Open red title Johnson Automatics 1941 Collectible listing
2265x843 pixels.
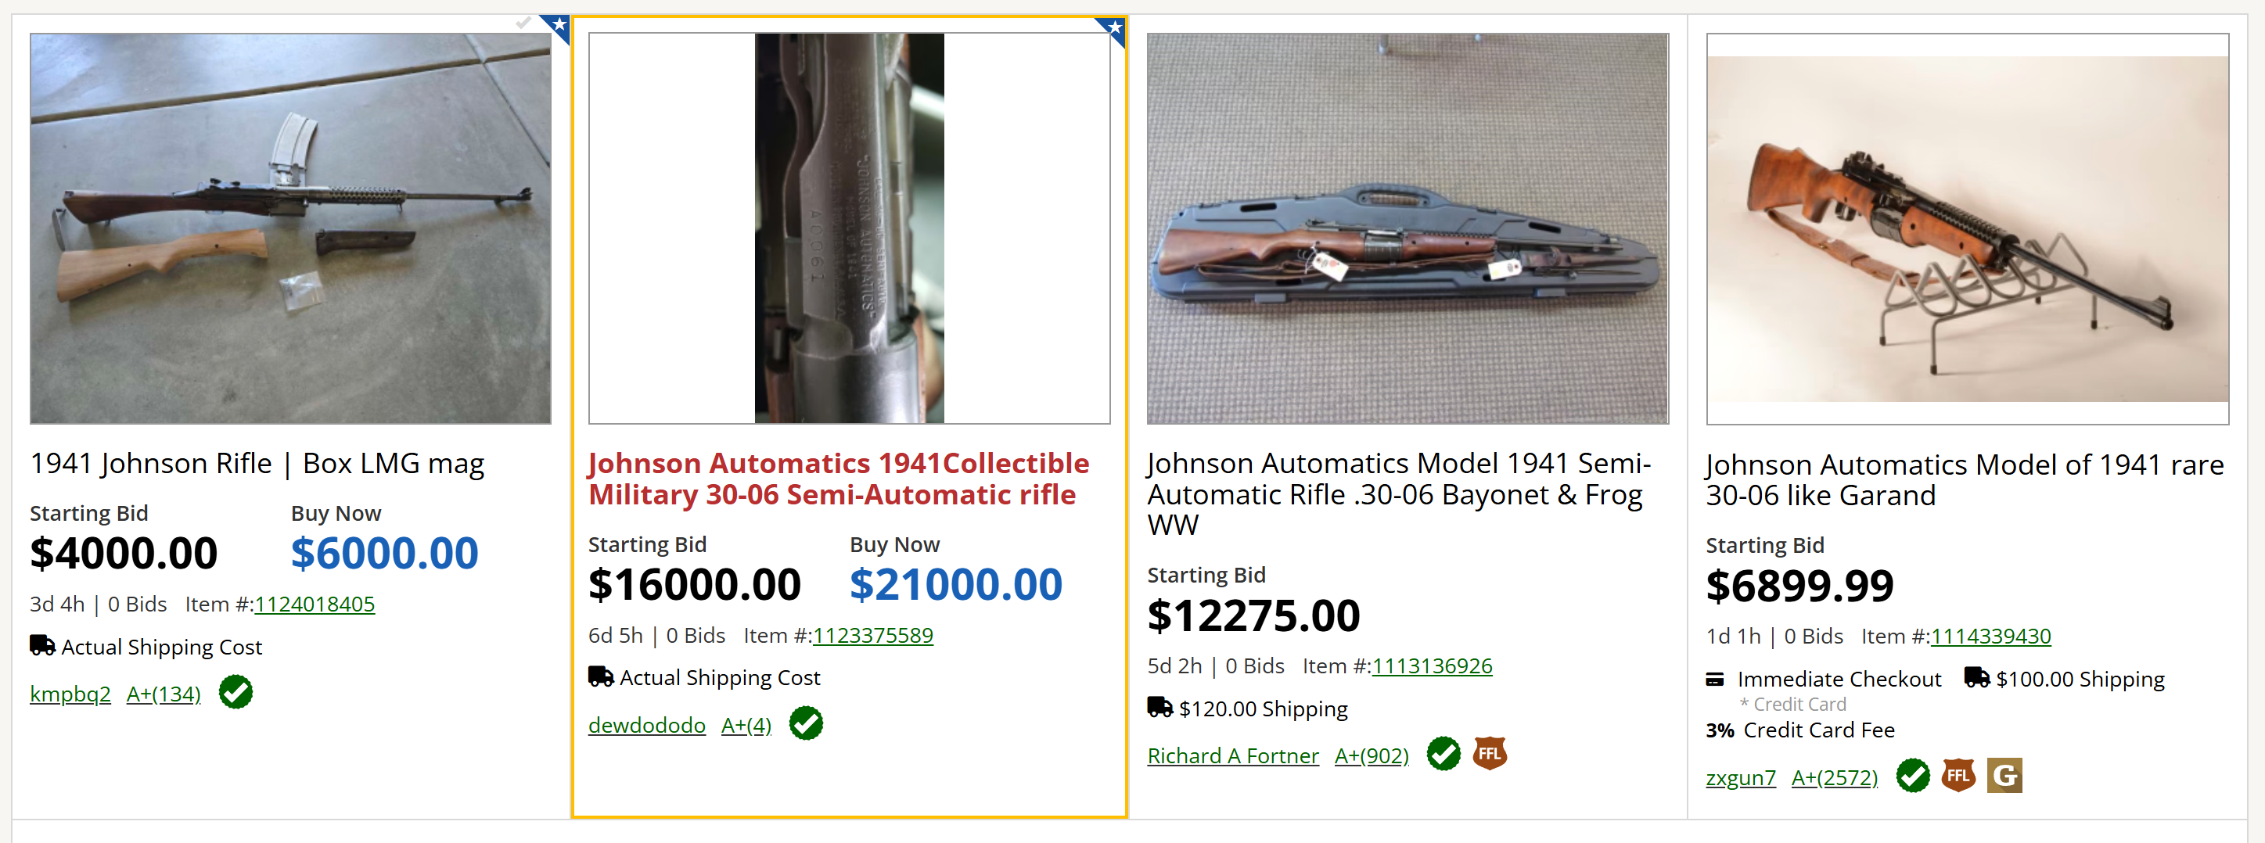838,479
